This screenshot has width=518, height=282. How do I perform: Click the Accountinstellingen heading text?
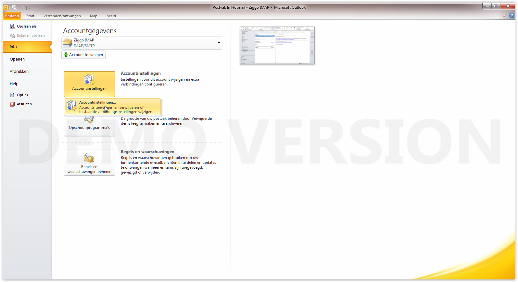pos(141,73)
